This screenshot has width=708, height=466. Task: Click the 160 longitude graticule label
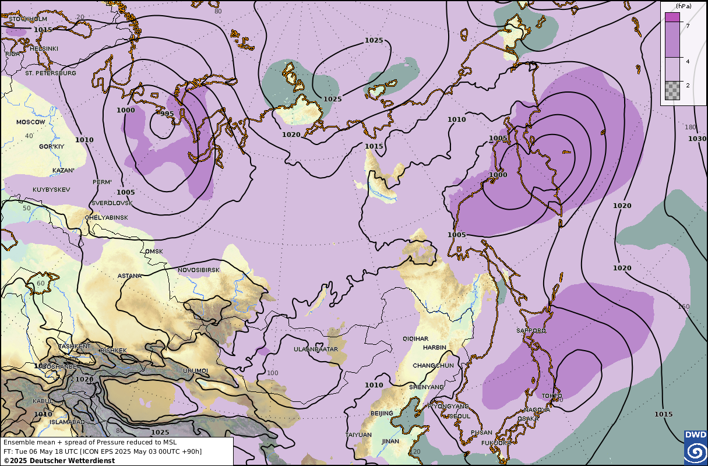pos(684,306)
